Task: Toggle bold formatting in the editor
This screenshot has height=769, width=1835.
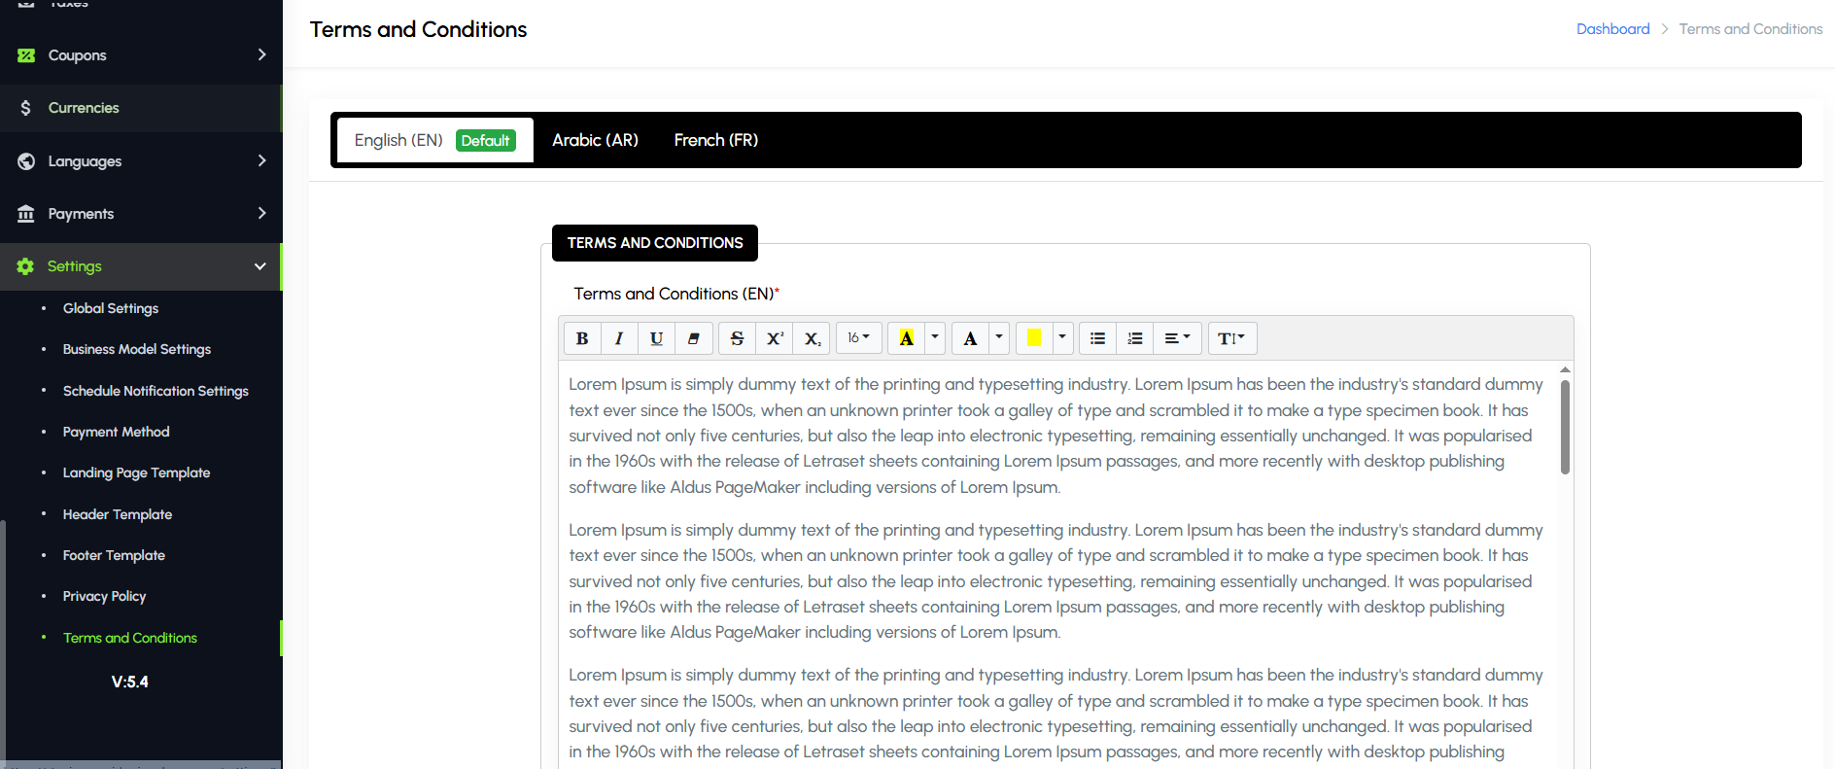Action: click(x=582, y=338)
